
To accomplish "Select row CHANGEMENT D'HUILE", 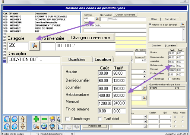I will (x=41, y=25).
